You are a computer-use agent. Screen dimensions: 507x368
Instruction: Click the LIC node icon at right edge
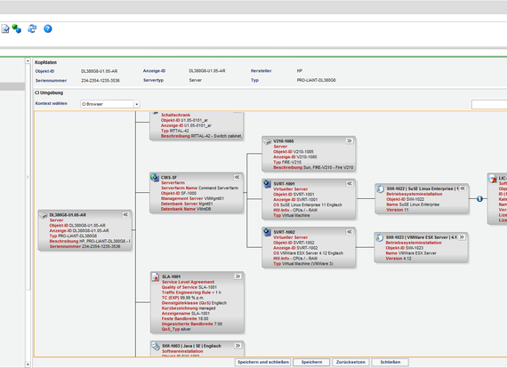point(493,179)
